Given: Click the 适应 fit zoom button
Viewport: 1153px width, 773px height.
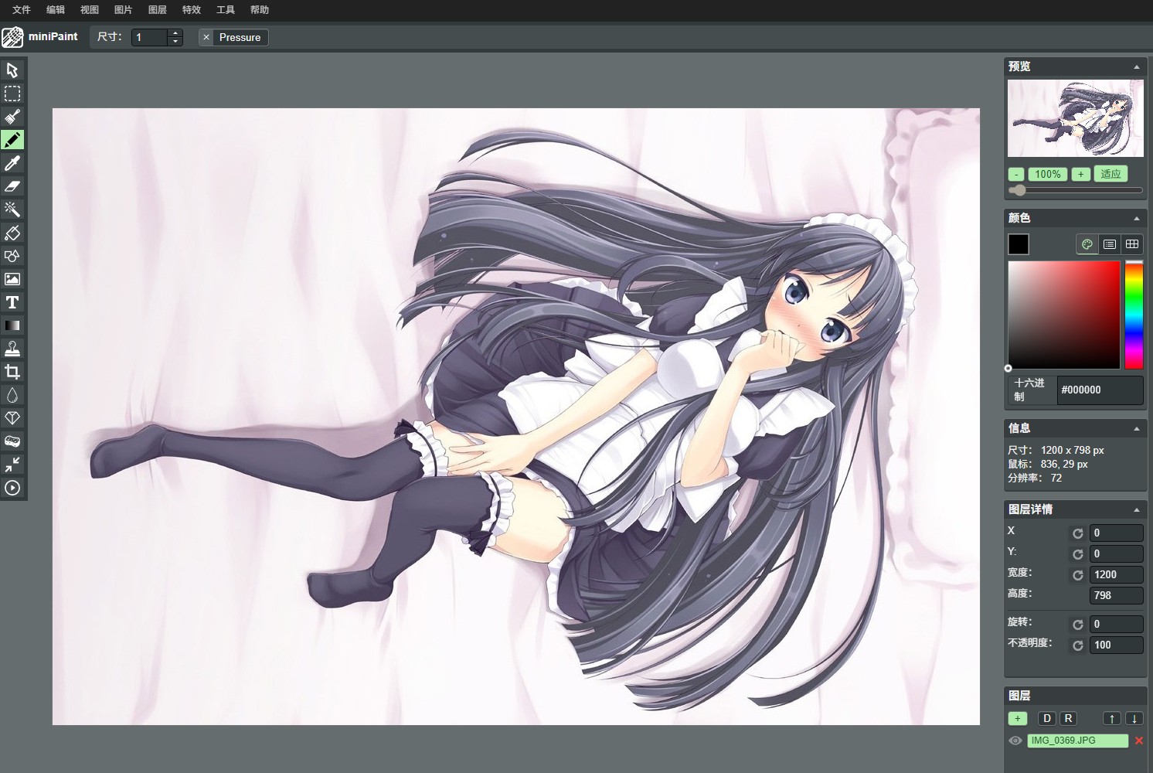Looking at the screenshot, I should pos(1110,174).
